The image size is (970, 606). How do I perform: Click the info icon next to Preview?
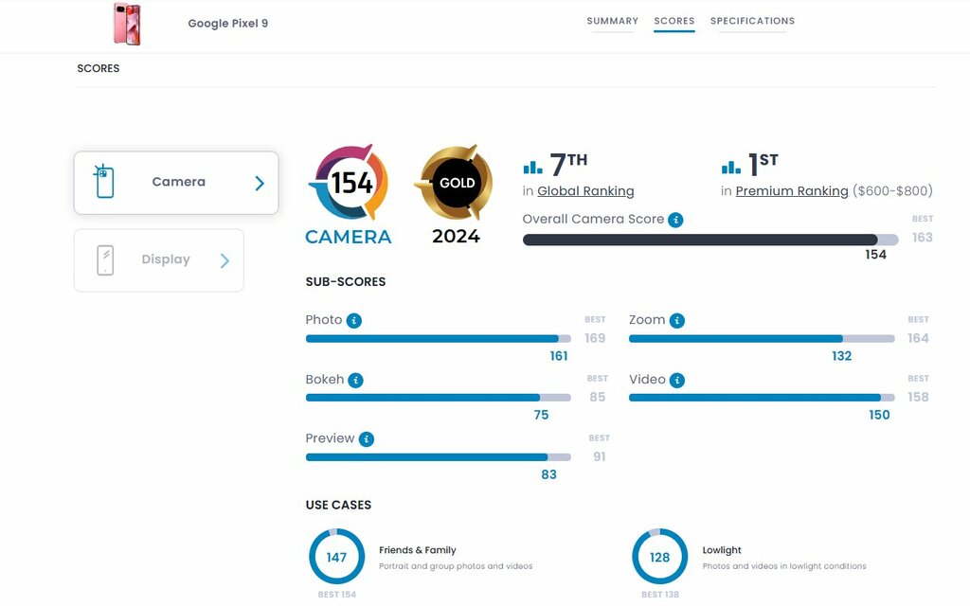pos(367,439)
